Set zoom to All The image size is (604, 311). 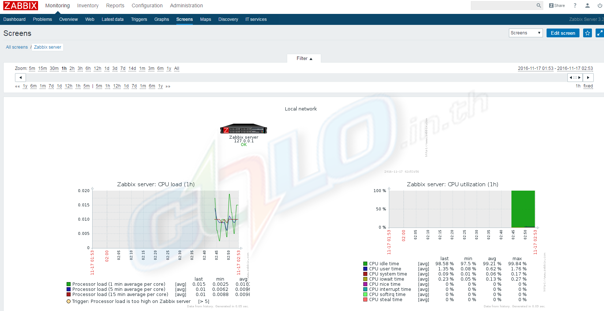[177, 68]
